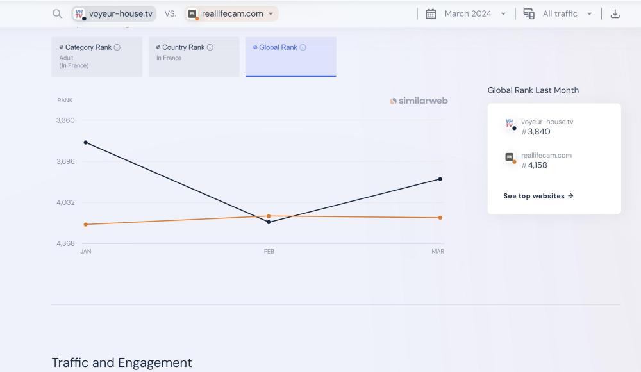Click the search magnifier icon

pyautogui.click(x=58, y=14)
